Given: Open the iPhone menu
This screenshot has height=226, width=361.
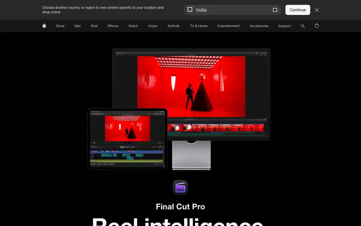Looking at the screenshot, I should (x=113, y=26).
